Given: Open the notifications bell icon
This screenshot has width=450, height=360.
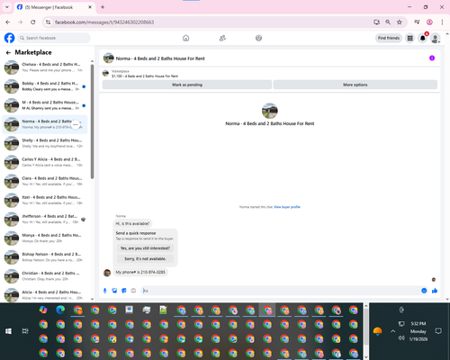Looking at the screenshot, I should pyautogui.click(x=423, y=38).
